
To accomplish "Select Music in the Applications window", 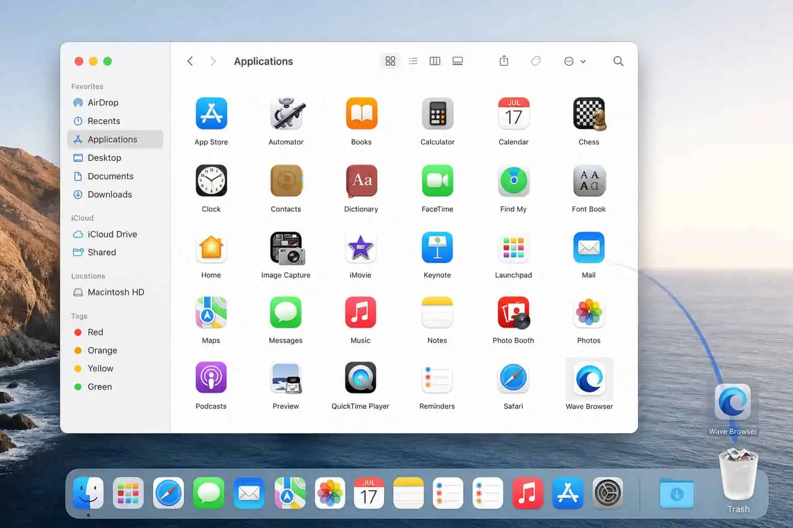I will point(360,312).
